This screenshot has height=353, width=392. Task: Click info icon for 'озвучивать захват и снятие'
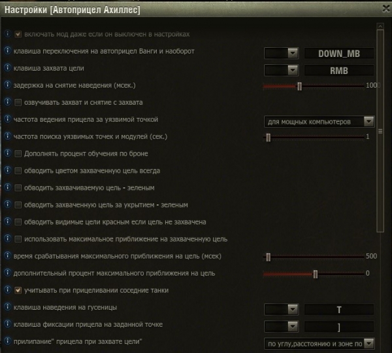(7, 102)
